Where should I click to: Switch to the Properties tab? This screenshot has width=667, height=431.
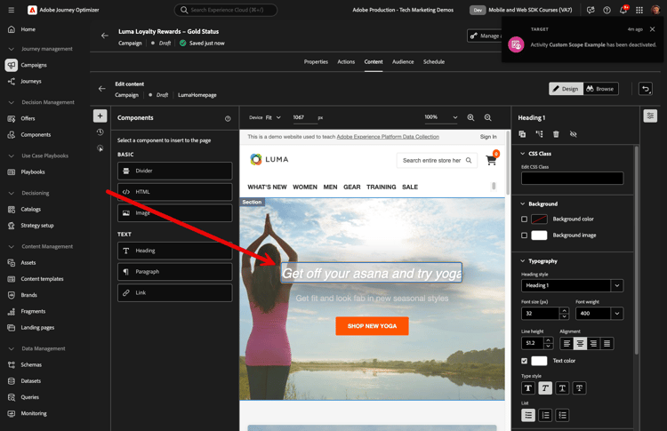[316, 62]
